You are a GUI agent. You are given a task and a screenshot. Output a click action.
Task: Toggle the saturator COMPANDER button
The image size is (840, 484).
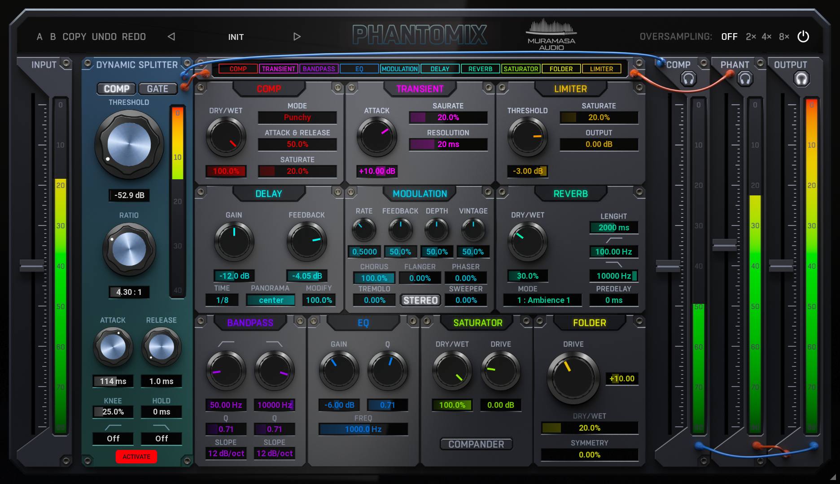pos(476,444)
